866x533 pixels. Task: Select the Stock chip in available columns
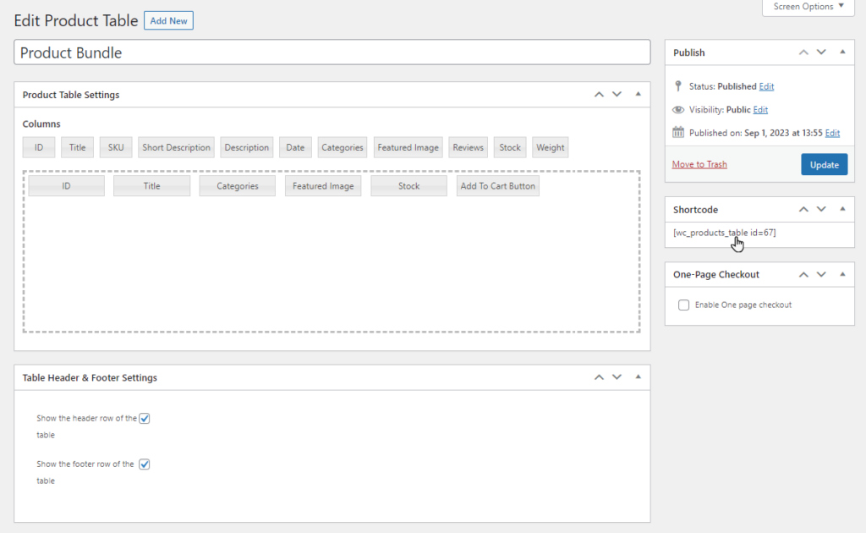click(510, 147)
